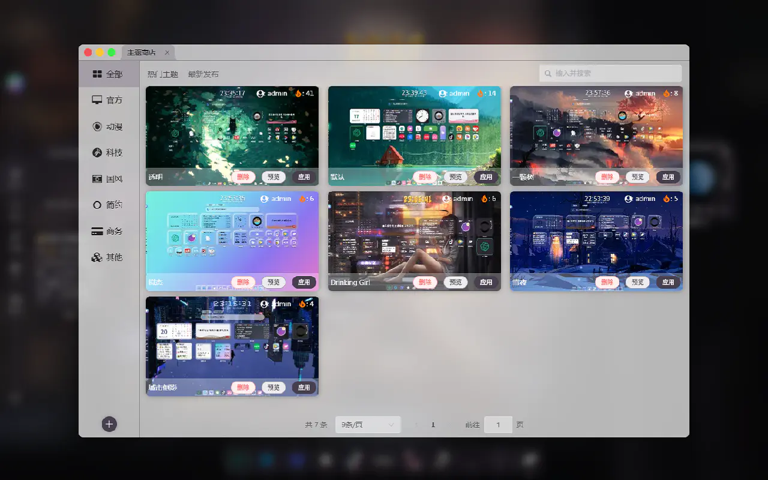Select the 全部 (All) grid icon in sidebar
768x480 pixels.
(x=97, y=74)
